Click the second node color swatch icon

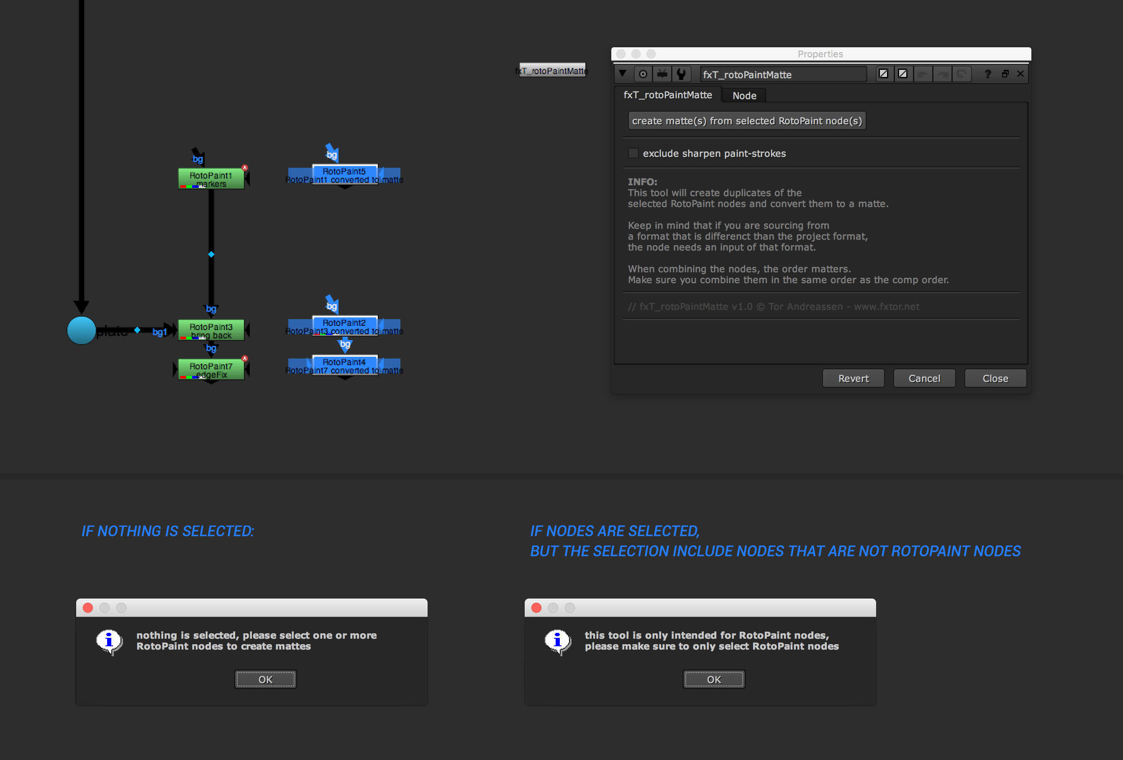(902, 74)
